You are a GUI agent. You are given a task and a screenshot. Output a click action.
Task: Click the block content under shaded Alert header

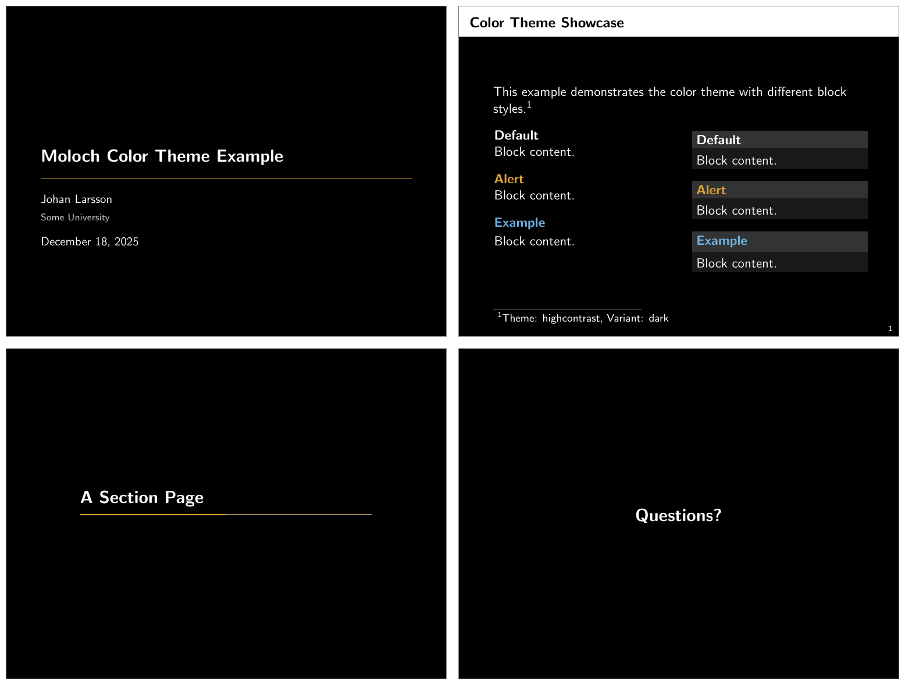point(736,211)
